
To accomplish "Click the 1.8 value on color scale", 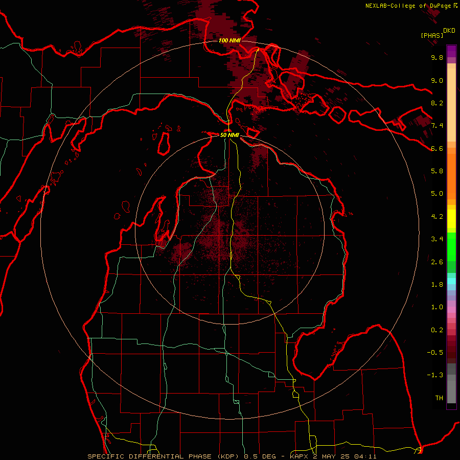I will pos(437,284).
